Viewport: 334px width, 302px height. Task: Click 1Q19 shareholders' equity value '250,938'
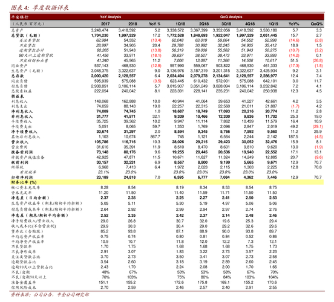[x=270, y=91]
